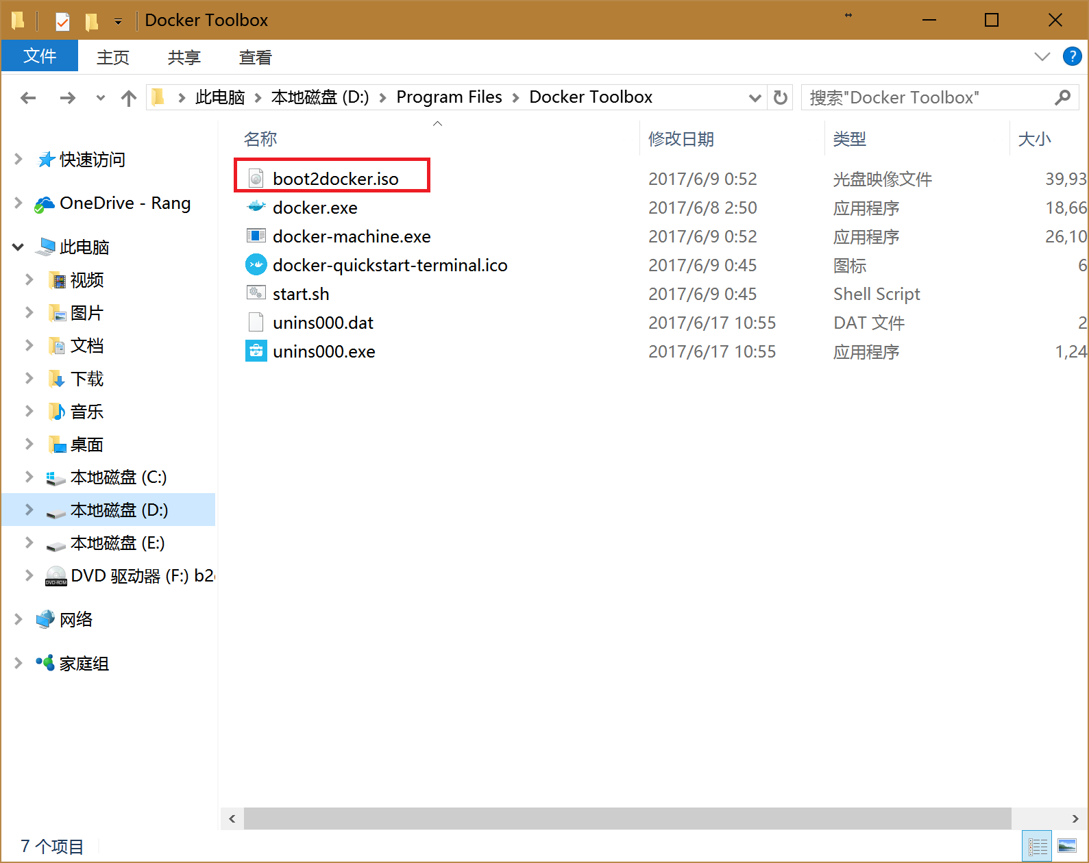Click the boot2docker.iso disc image icon
Image resolution: width=1089 pixels, height=863 pixels.
[256, 178]
